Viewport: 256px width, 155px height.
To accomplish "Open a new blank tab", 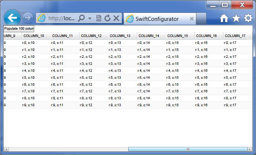I will click(x=201, y=18).
